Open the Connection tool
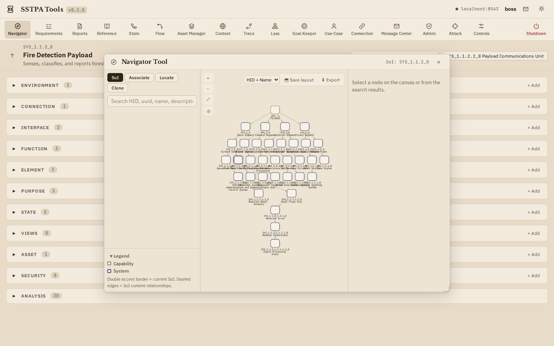 [362, 29]
